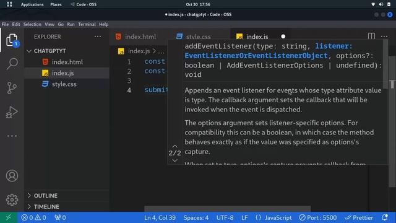The width and height of the screenshot is (396, 223).
Task: Change indentation via Spaces: 4
Action: coord(196,217)
